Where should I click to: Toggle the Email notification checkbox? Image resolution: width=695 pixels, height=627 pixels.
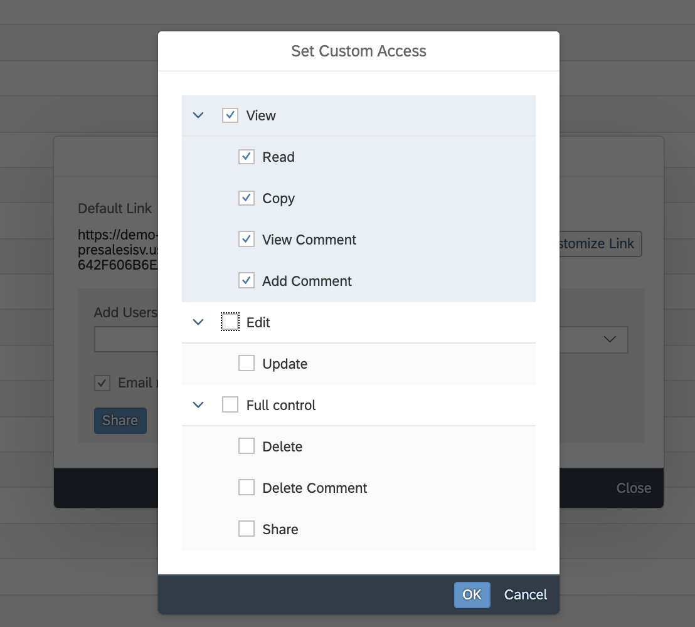coord(102,383)
